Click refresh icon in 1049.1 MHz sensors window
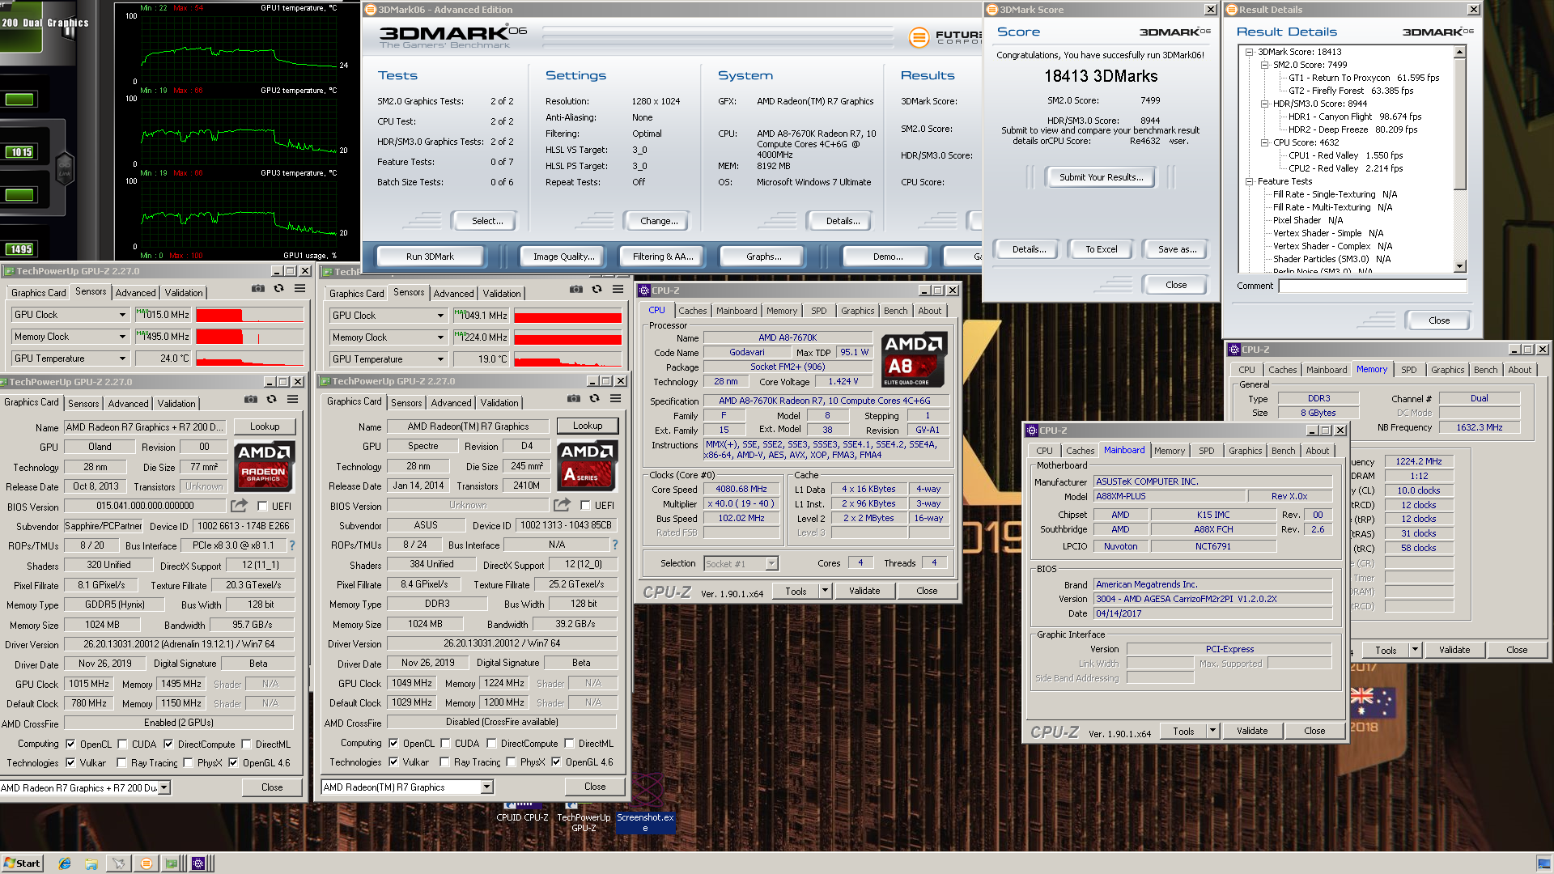The height and width of the screenshot is (874, 1554). click(x=597, y=289)
